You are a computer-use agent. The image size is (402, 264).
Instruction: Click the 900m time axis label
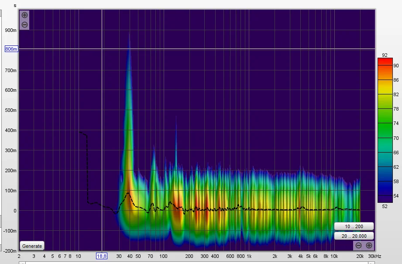(10, 30)
